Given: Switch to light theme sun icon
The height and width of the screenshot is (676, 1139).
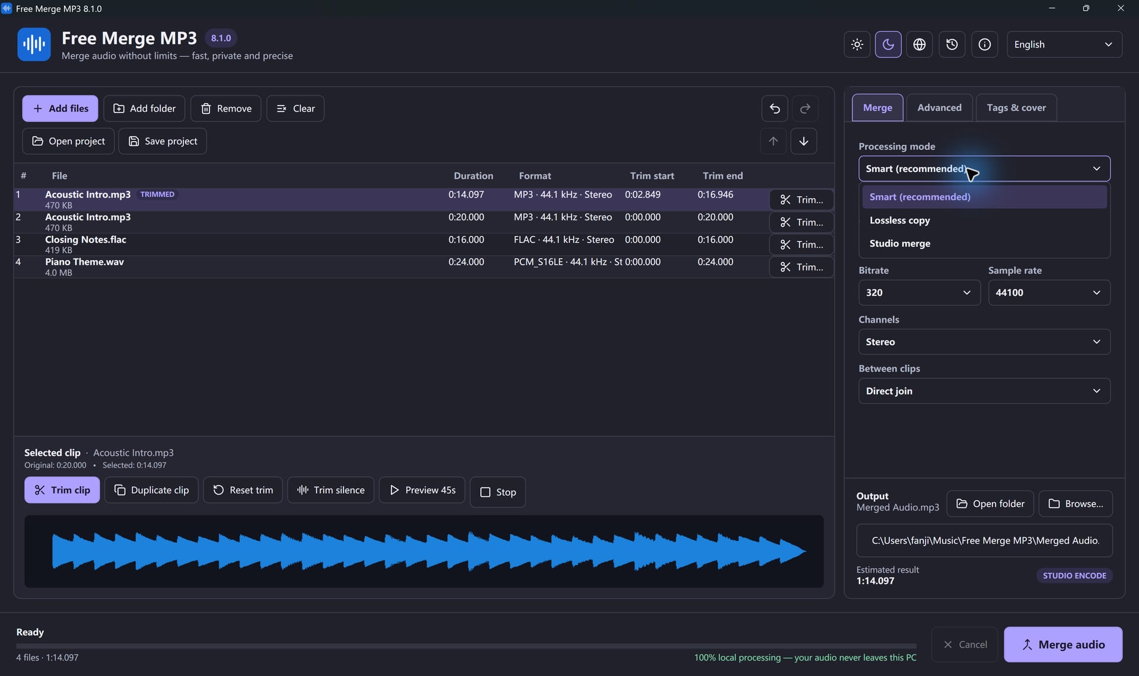Looking at the screenshot, I should click(x=857, y=44).
